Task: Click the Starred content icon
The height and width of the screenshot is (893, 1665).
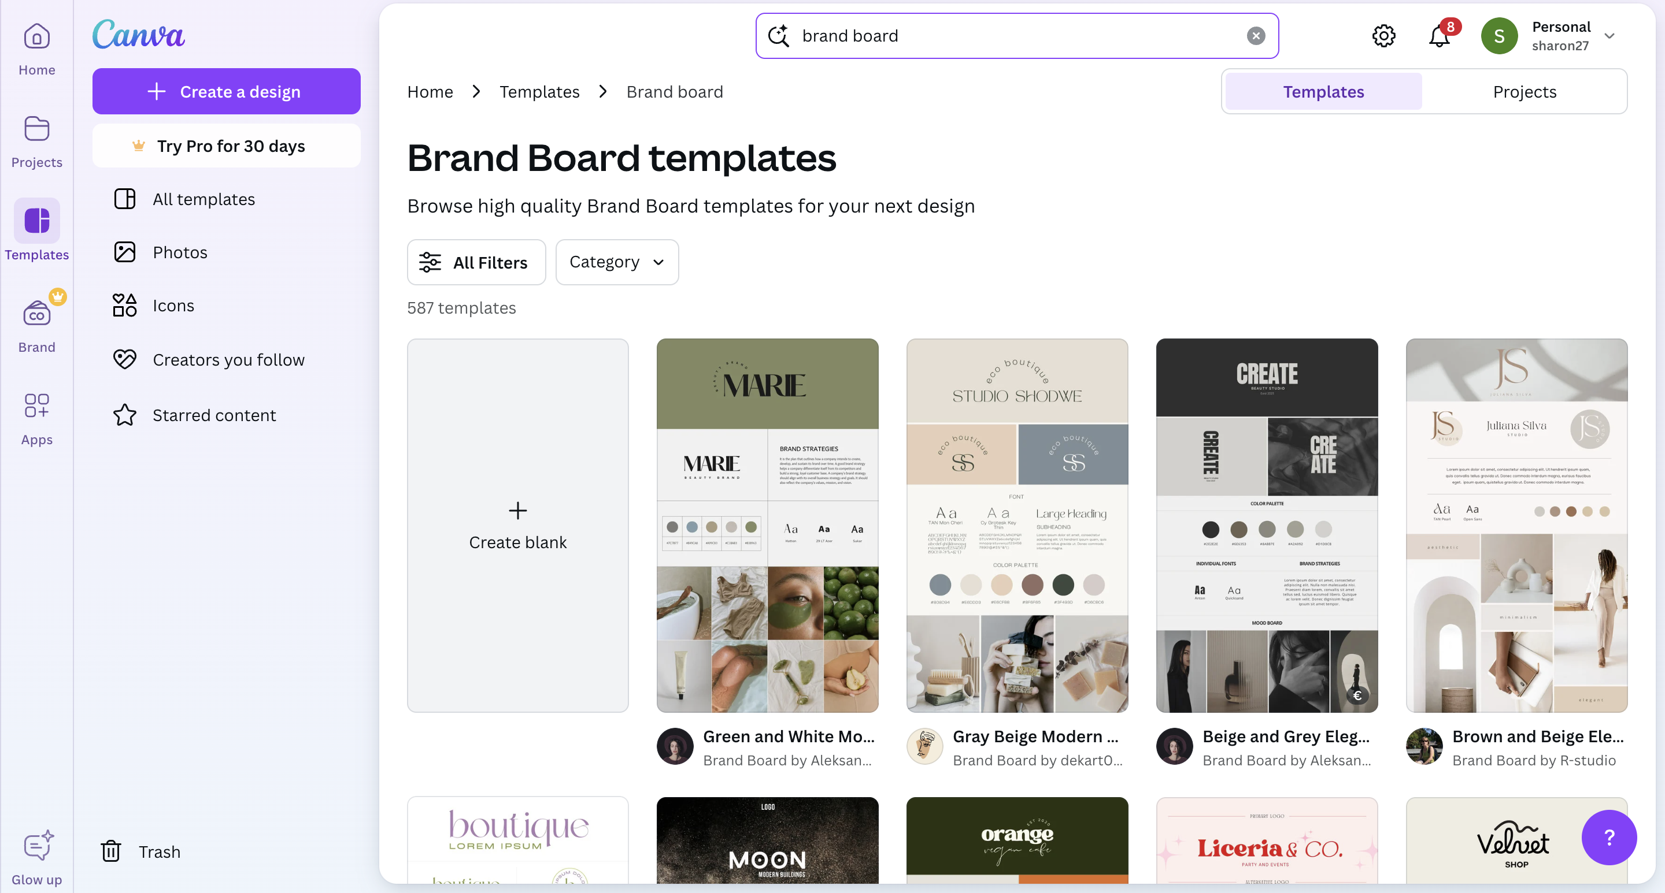Action: (123, 416)
